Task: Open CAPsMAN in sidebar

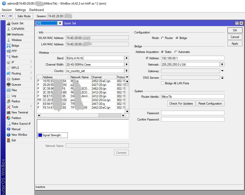Action: coord(18,29)
